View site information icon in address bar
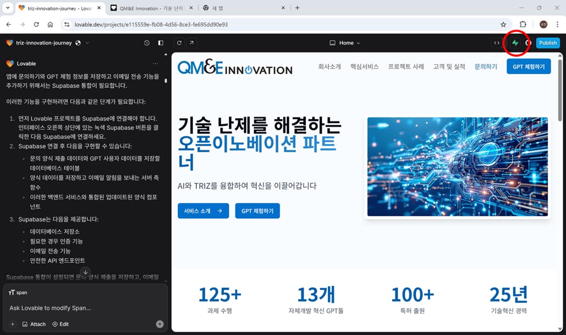566x335 pixels. [67, 25]
